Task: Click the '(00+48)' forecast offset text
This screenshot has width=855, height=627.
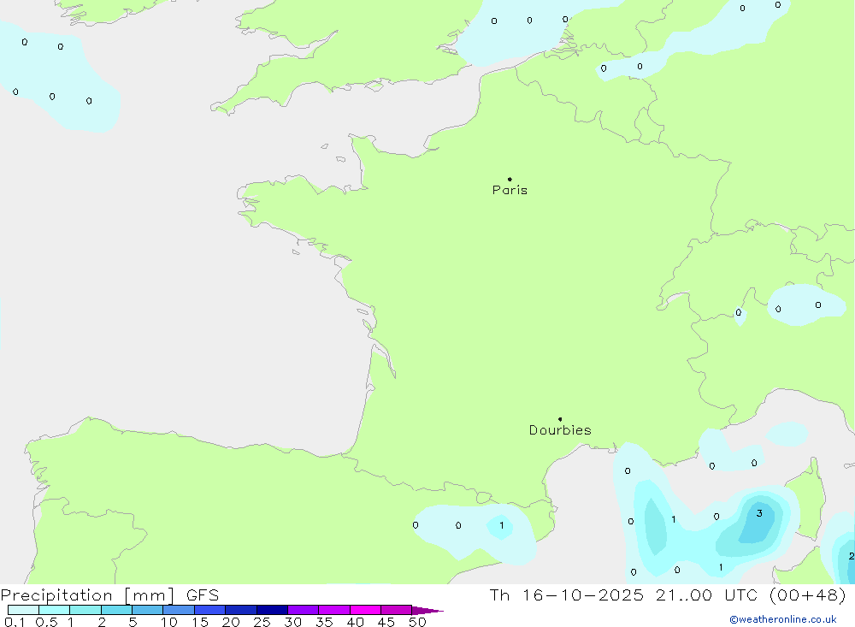Action: click(x=808, y=595)
